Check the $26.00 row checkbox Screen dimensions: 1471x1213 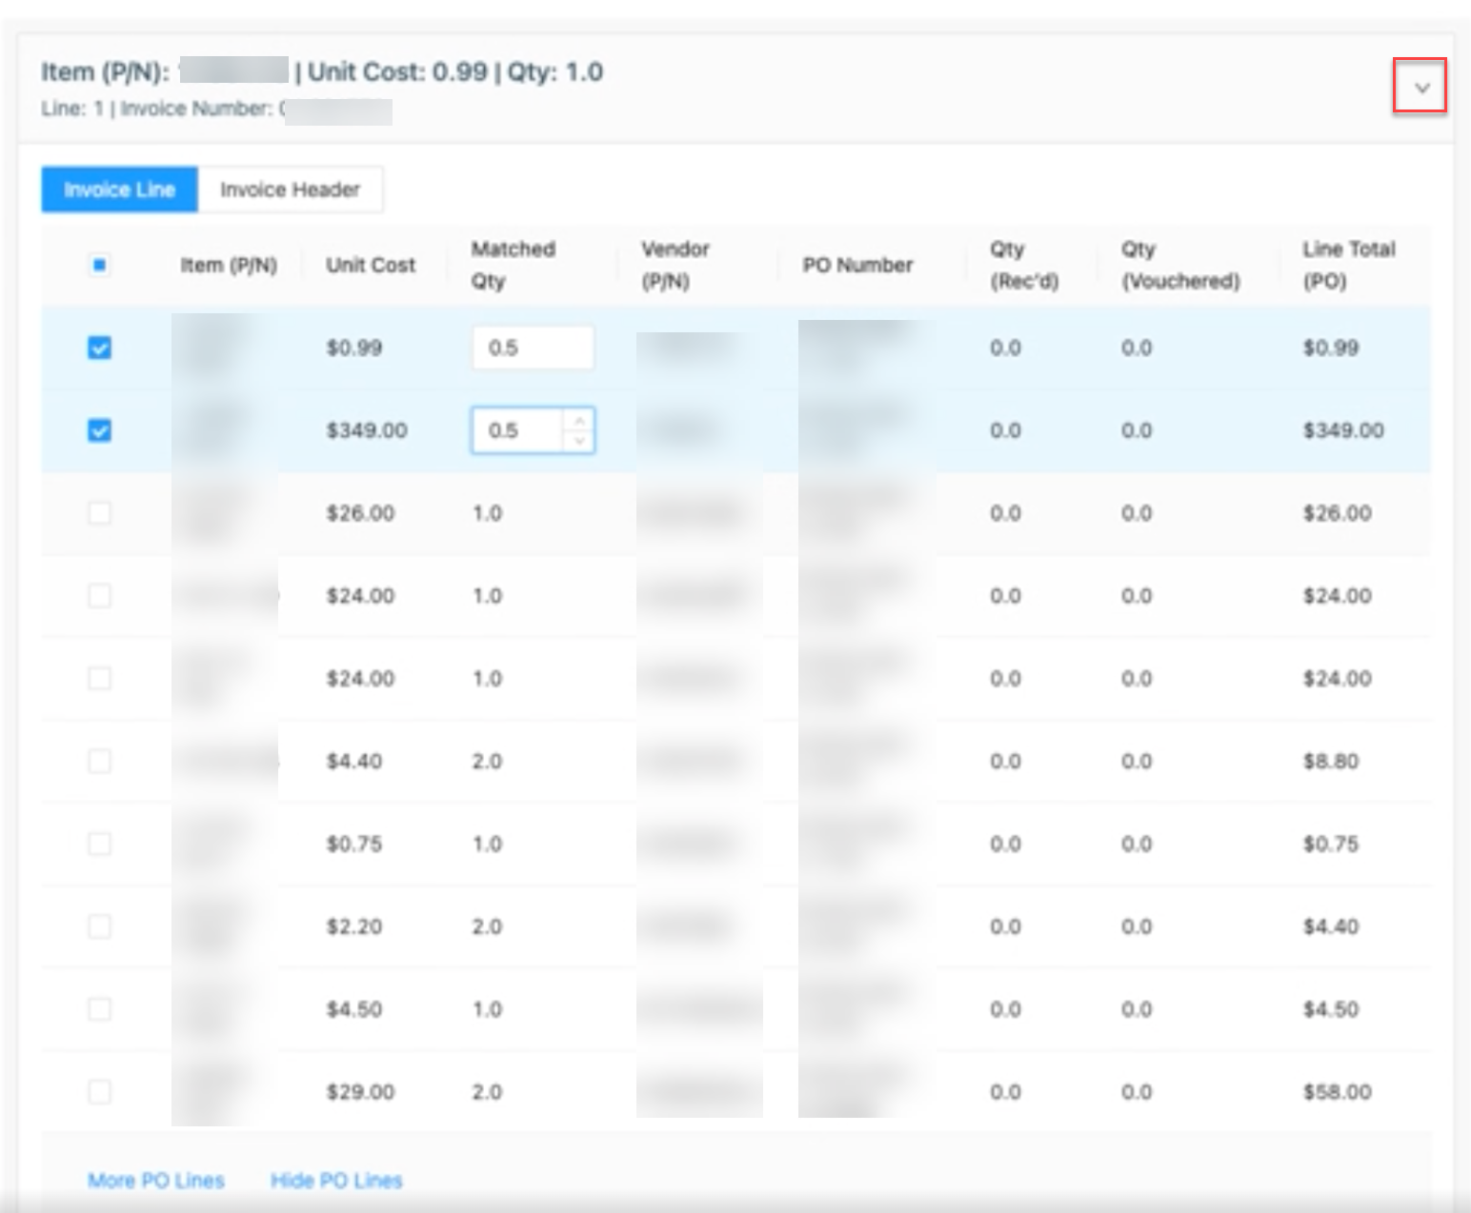(99, 513)
